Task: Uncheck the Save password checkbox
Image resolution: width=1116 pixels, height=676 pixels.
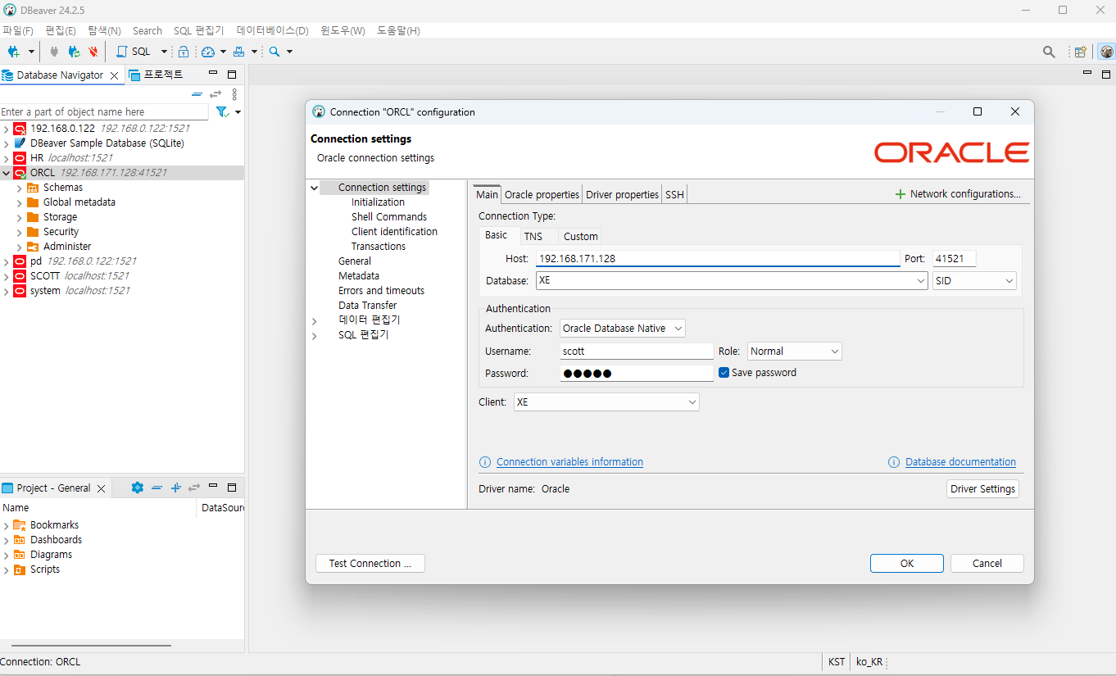Action: pos(724,372)
